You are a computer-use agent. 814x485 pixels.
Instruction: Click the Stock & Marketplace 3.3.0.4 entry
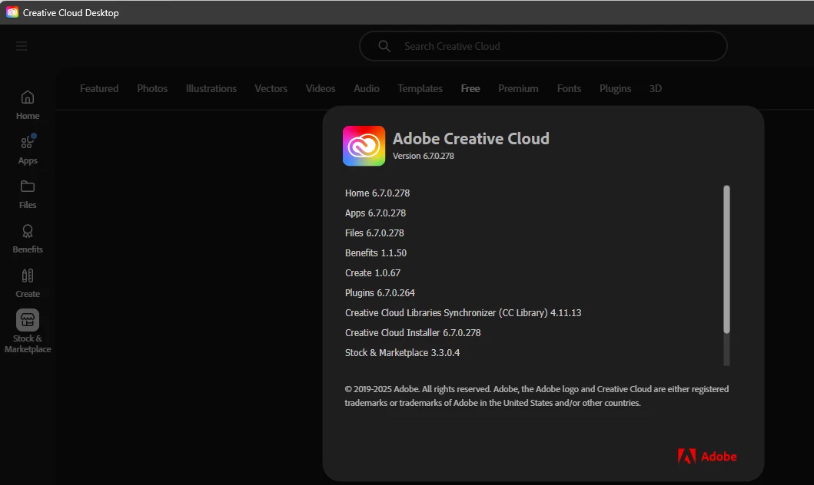point(402,352)
